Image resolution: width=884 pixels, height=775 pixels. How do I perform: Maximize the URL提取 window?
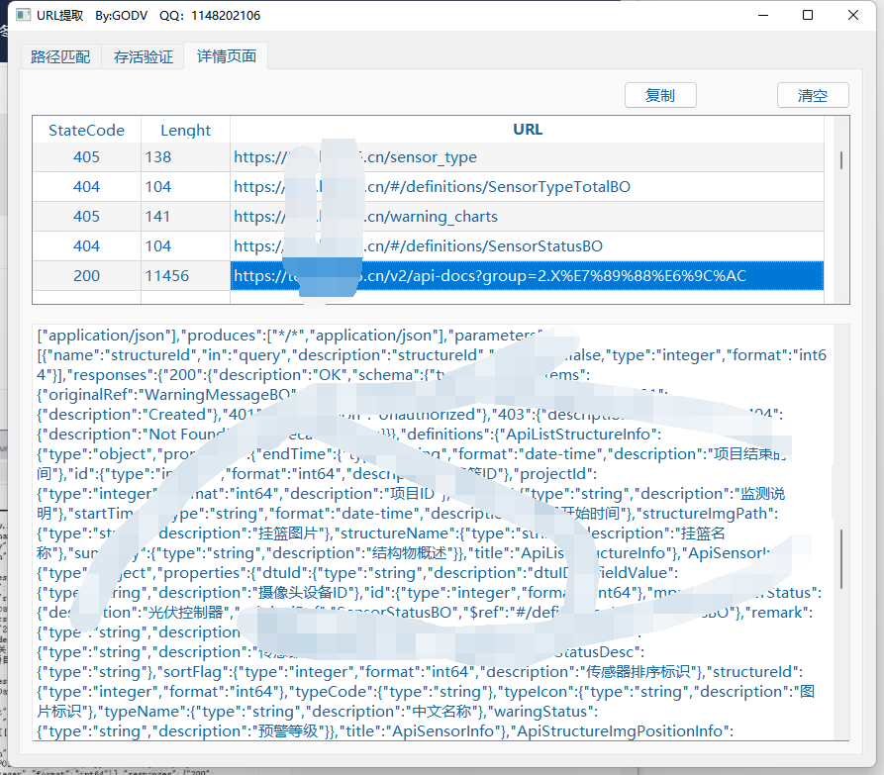point(808,15)
